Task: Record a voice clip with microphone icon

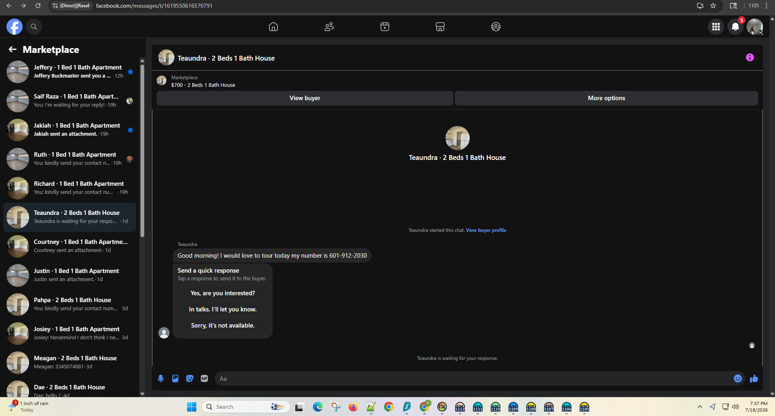Action: 161,378
